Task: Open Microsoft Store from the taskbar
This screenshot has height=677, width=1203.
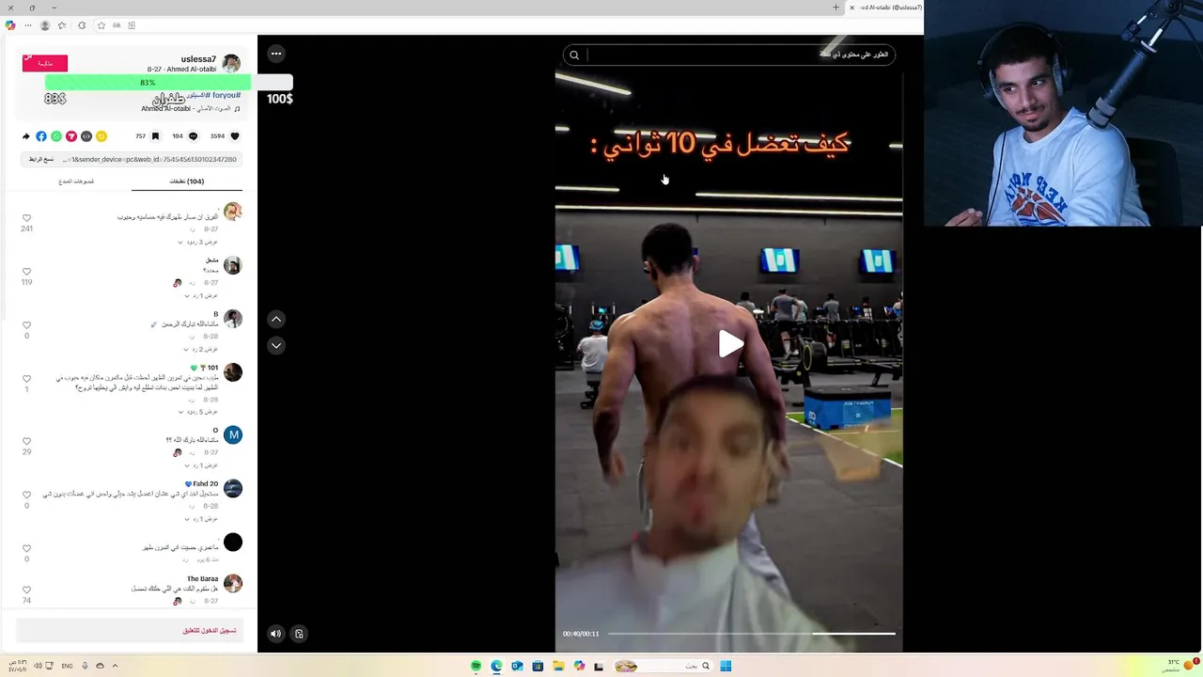Action: tap(538, 666)
